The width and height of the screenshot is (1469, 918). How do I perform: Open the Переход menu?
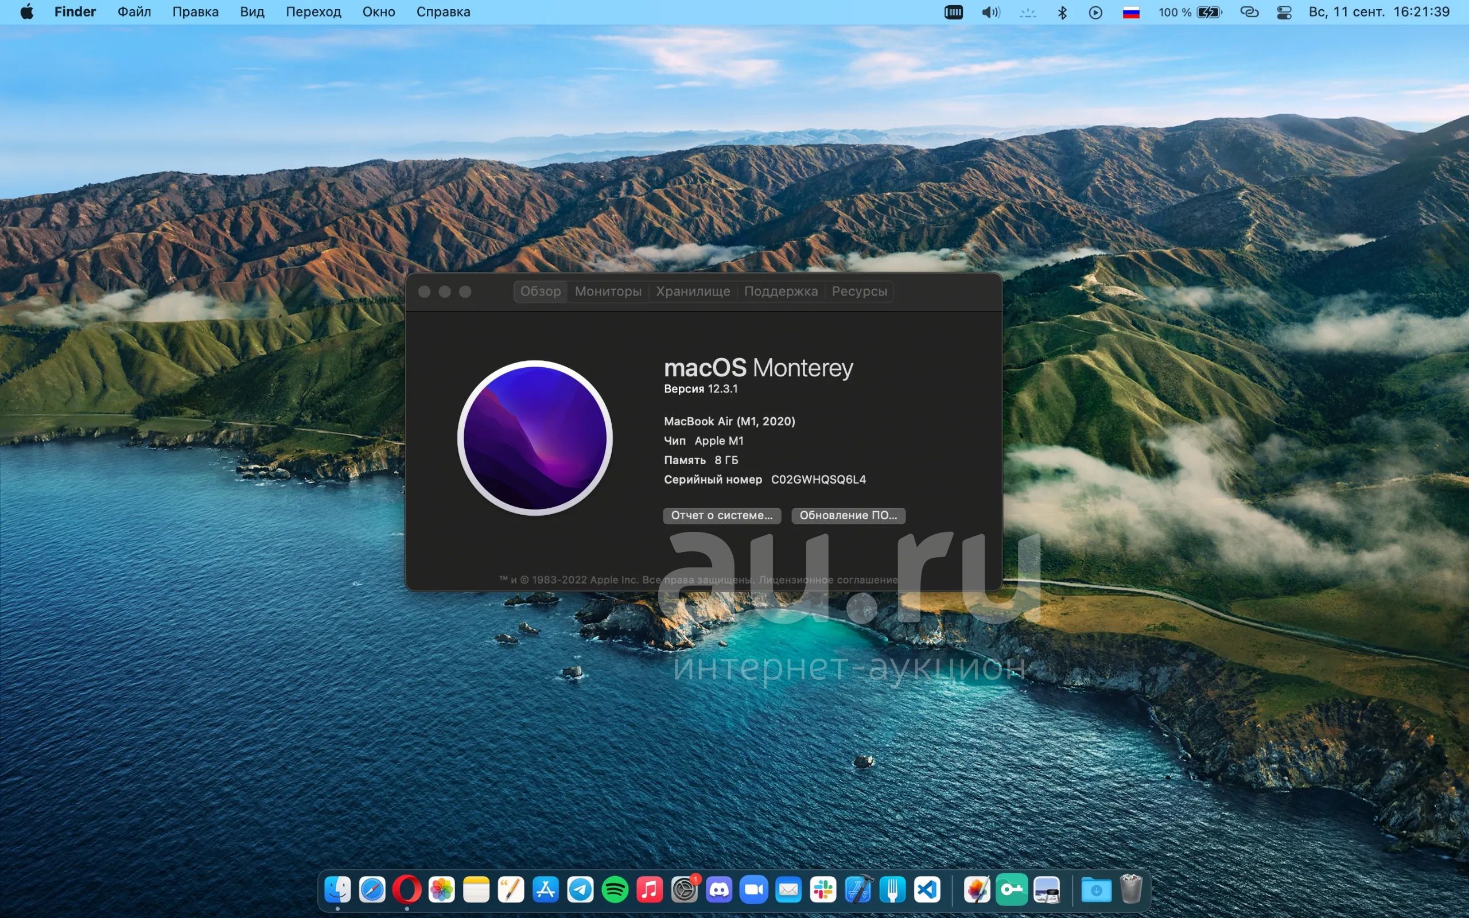click(x=313, y=12)
